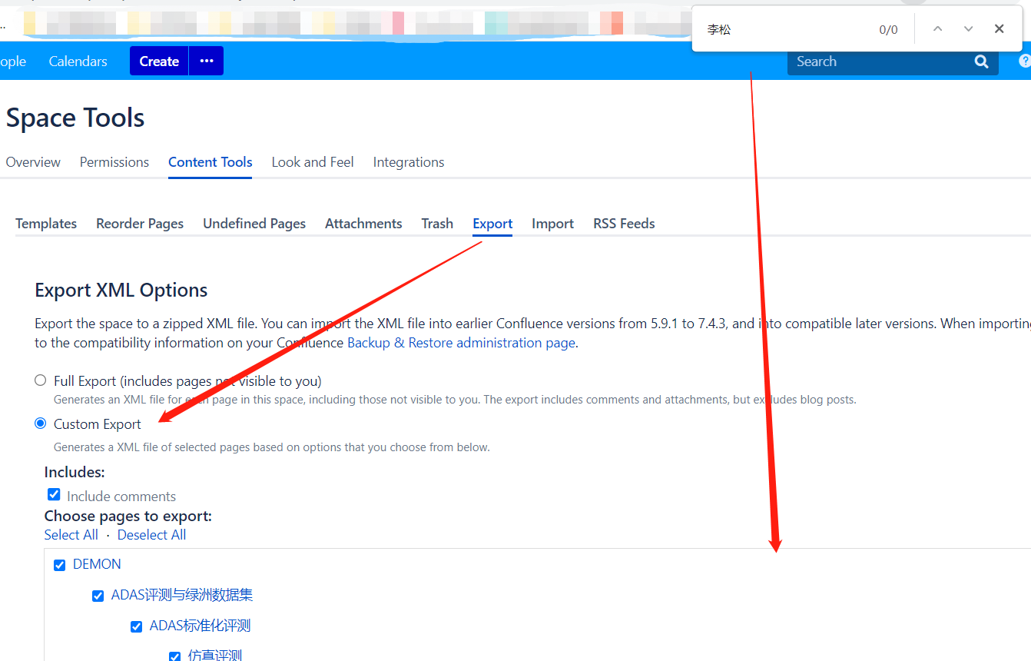Open the Attachments sub-tab
1031x661 pixels.
363,224
